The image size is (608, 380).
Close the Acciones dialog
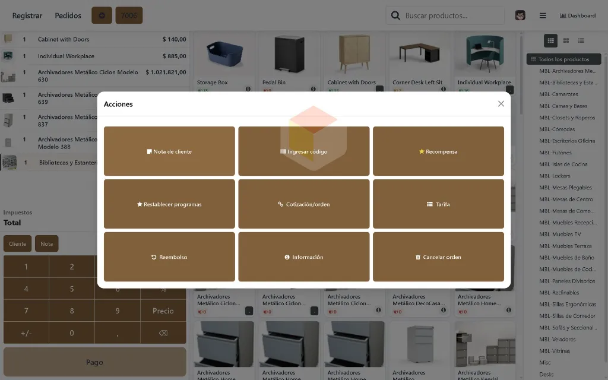coord(501,103)
